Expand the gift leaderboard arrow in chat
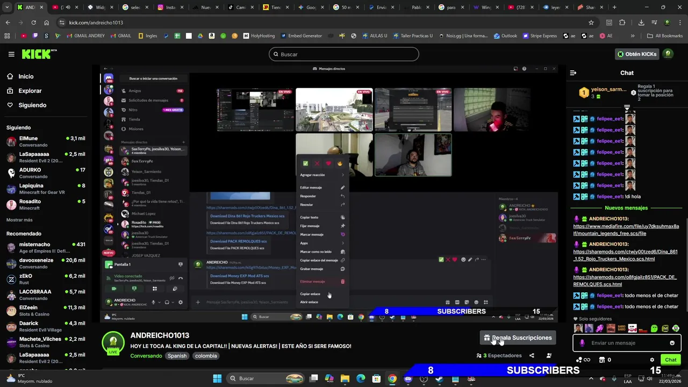Image resolution: width=688 pixels, height=387 pixels. tap(627, 107)
